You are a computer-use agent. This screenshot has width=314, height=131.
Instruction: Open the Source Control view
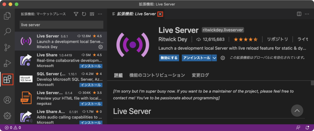coord(7,48)
